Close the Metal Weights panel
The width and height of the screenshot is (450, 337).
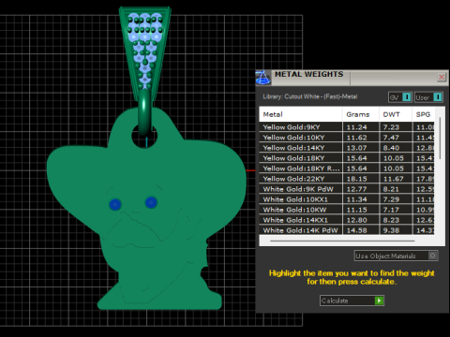[x=442, y=77]
